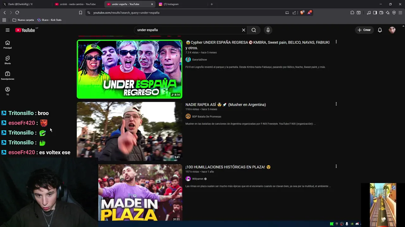Reload the current page

17,13
